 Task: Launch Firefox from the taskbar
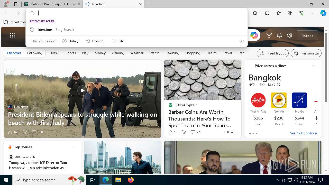pos(131,180)
